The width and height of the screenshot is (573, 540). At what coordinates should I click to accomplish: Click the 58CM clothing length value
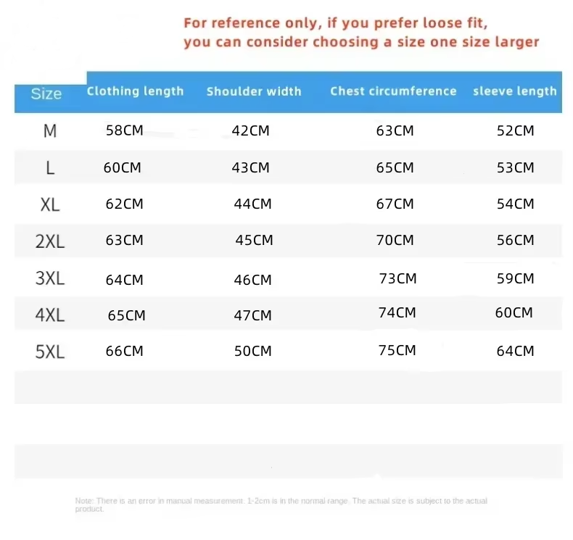[125, 130]
